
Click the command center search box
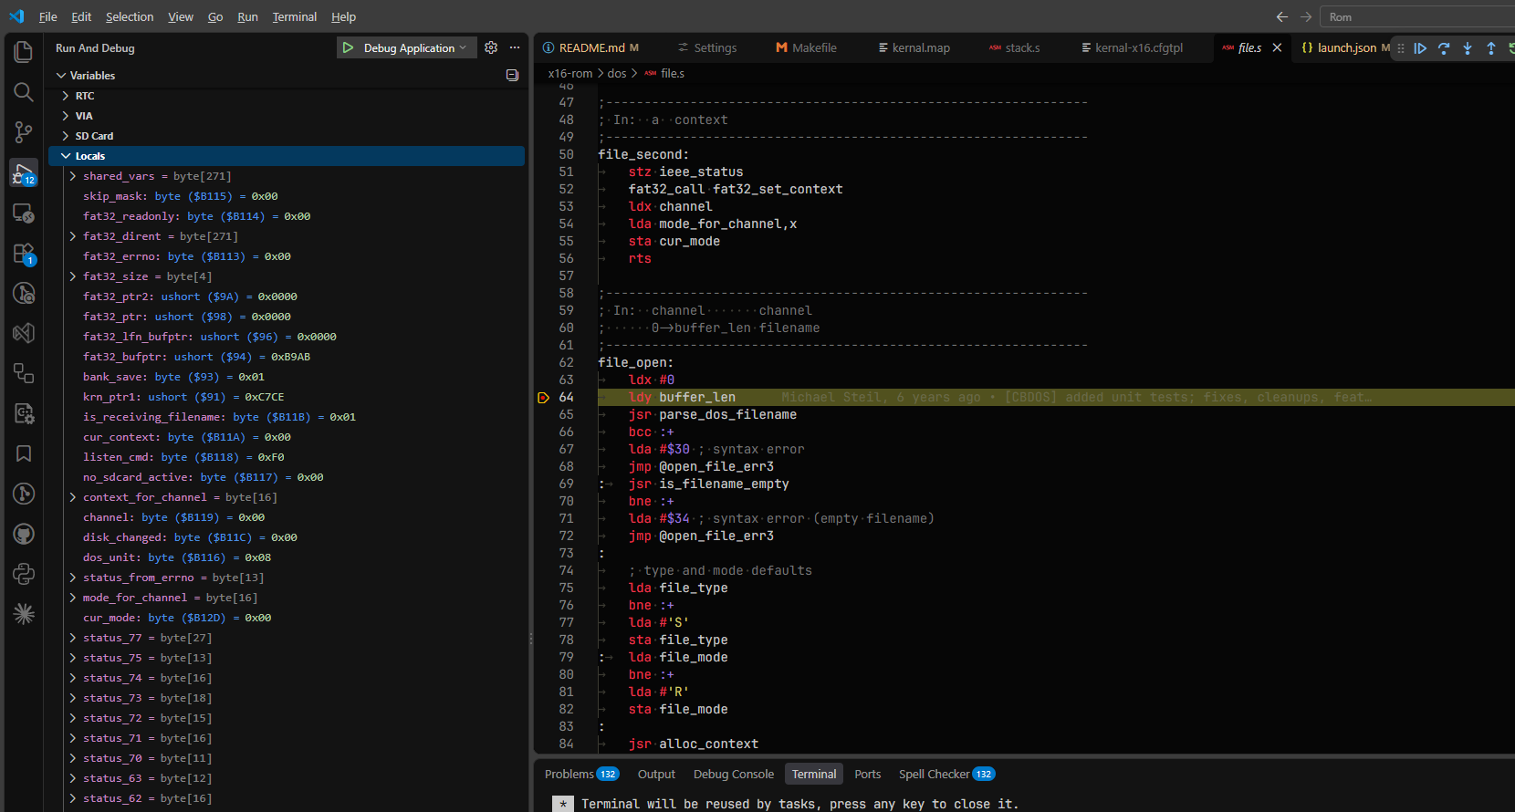pos(1419,16)
